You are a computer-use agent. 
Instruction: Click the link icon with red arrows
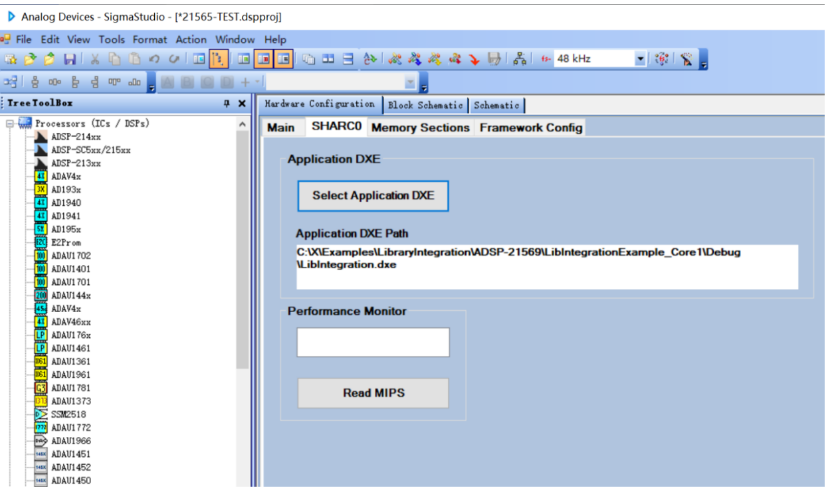click(455, 59)
